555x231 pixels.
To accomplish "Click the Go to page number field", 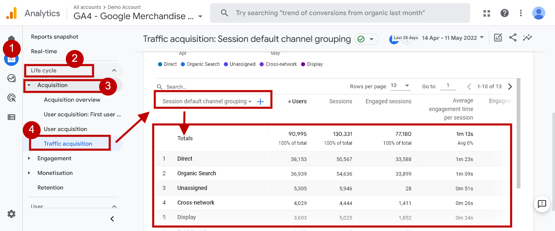I will tap(448, 86).
